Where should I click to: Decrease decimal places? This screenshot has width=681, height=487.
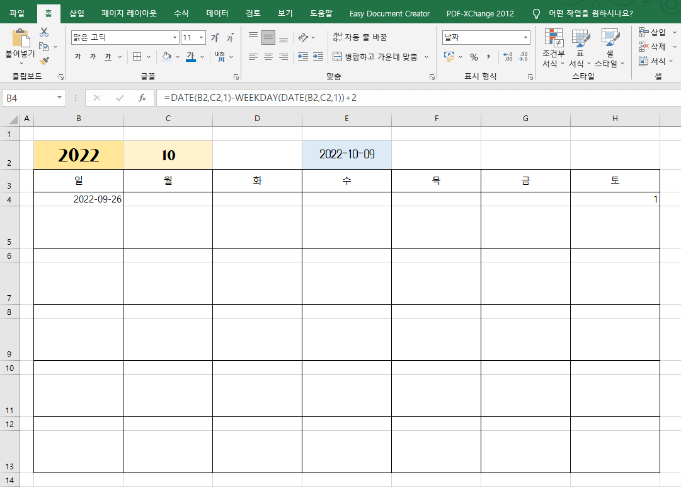[523, 57]
